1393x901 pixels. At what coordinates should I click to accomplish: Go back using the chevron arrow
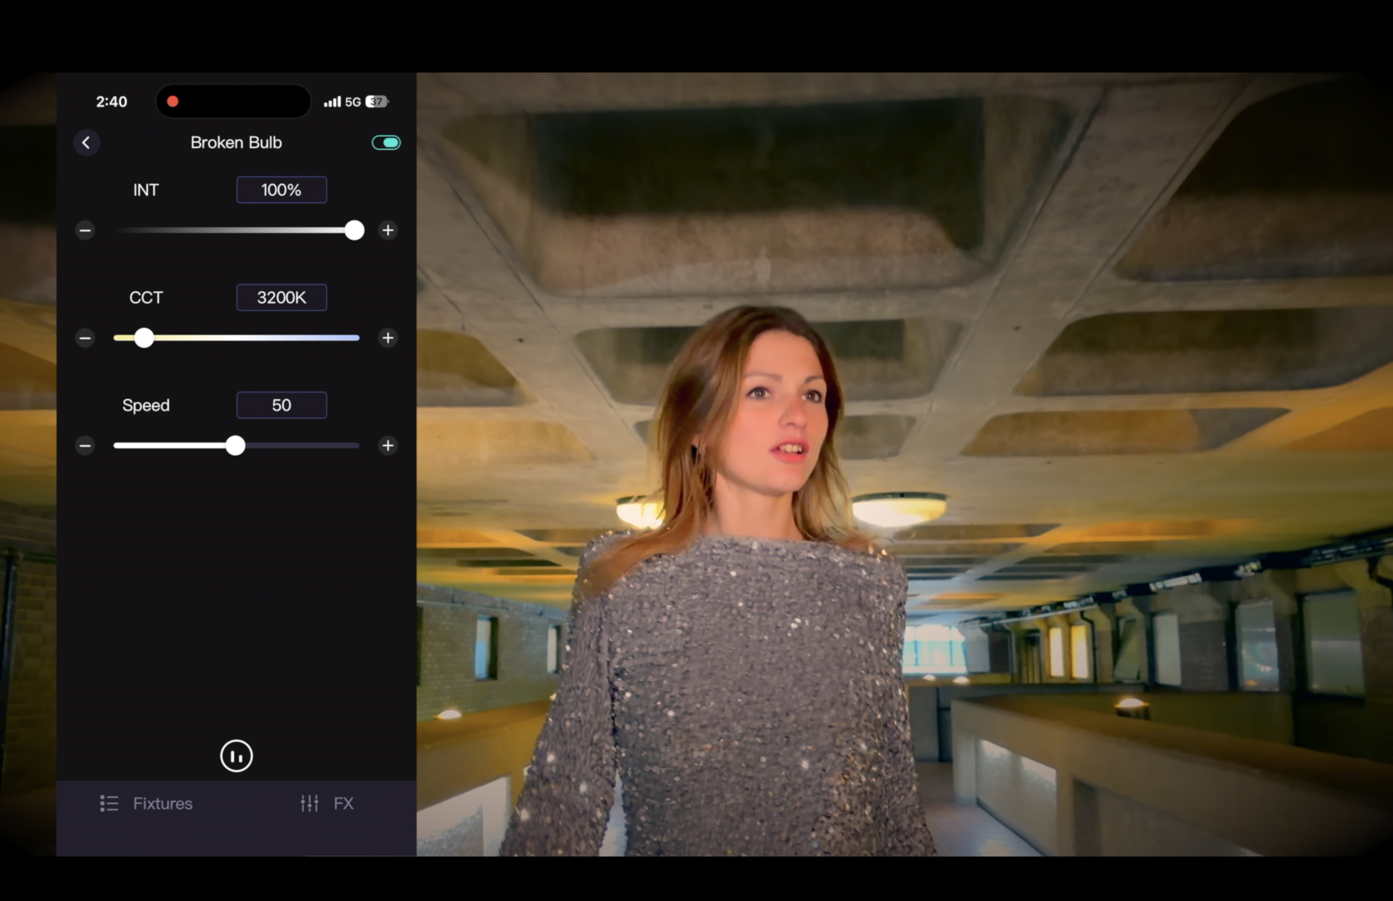click(x=86, y=142)
